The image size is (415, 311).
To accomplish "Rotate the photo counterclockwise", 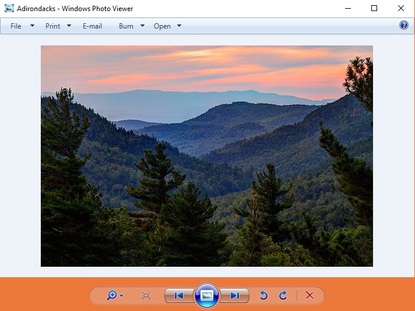I will tap(263, 296).
